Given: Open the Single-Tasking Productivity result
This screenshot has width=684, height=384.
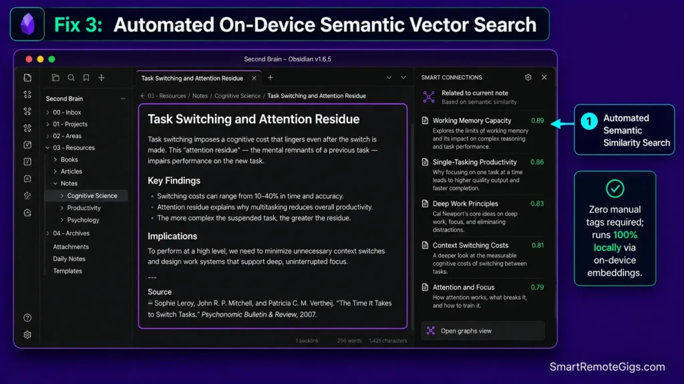Looking at the screenshot, I should (x=484, y=175).
